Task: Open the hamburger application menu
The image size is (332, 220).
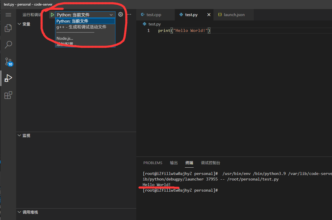Action: [x=8, y=15]
